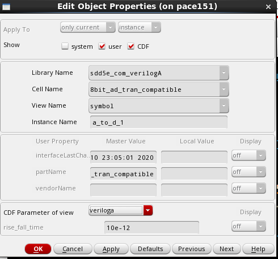Uncheck the user checkbox
The image size is (278, 259).
(102, 46)
